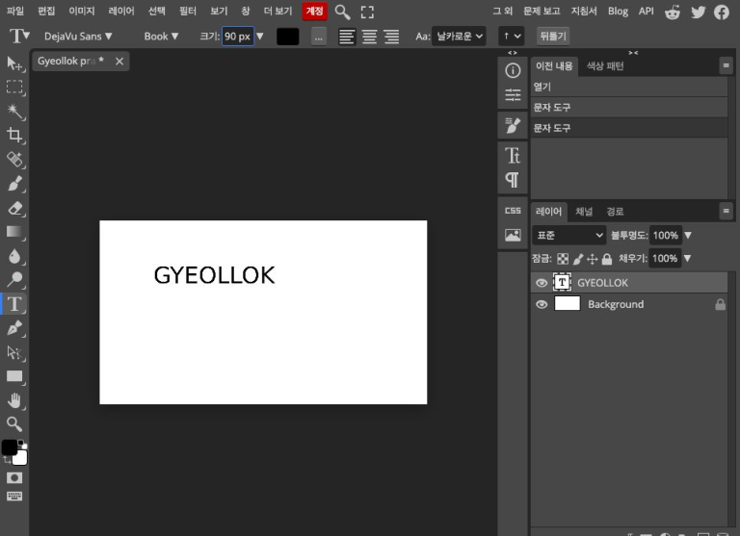Switch to 색상 패턴 tab
Viewport: 740px width, 536px height.
pos(605,66)
